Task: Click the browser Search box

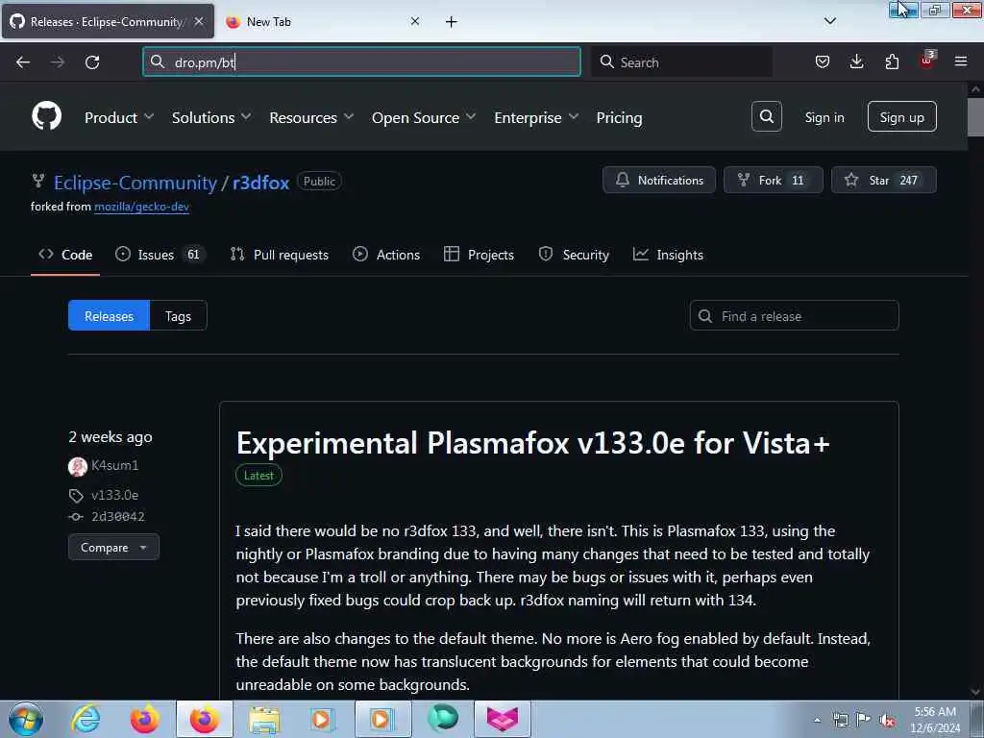Action: click(681, 61)
